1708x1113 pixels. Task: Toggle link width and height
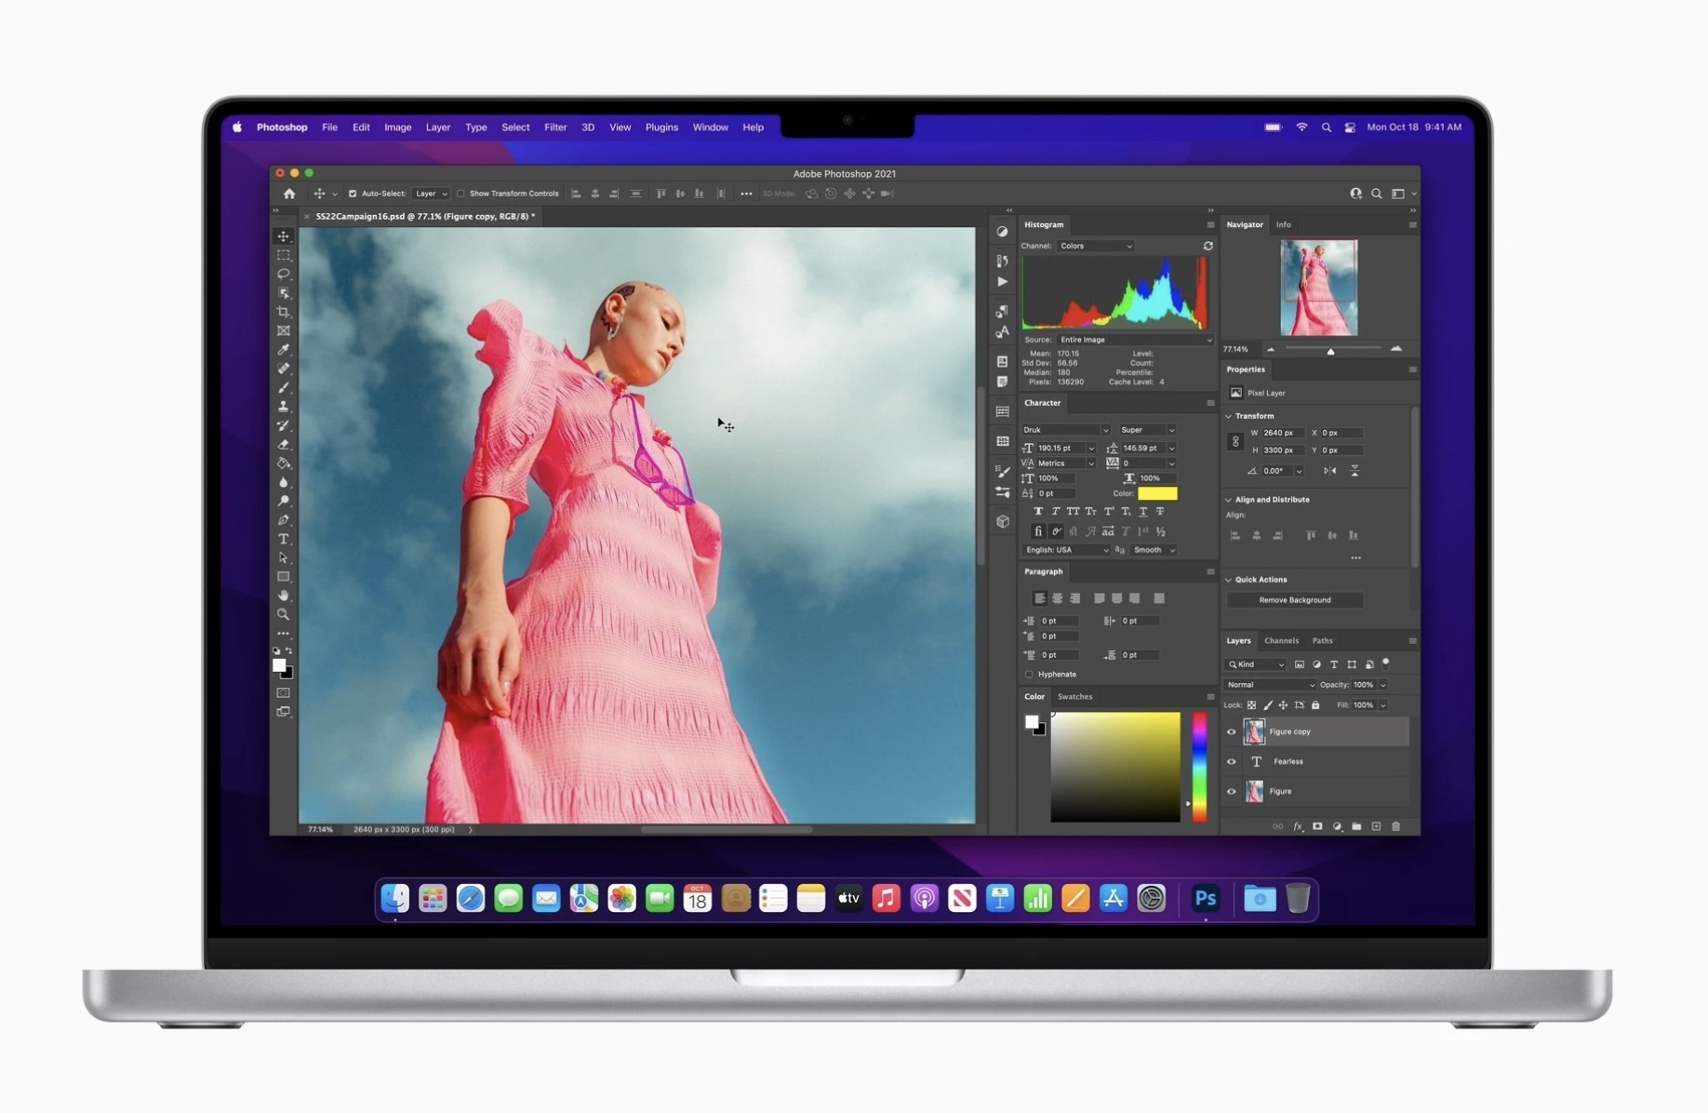click(x=1235, y=441)
